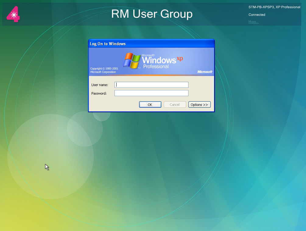306x231 pixels.
Task: Click the Log On to Windows title bar
Action: coord(151,44)
